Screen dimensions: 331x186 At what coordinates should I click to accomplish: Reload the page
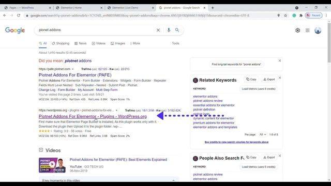click(19, 16)
